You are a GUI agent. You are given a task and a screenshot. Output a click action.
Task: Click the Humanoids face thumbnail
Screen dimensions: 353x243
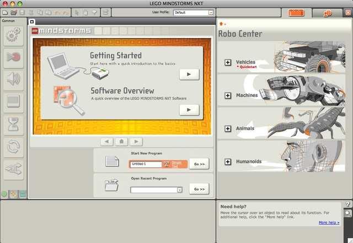point(313,156)
